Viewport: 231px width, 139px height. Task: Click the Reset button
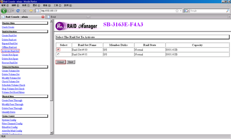[71, 62]
